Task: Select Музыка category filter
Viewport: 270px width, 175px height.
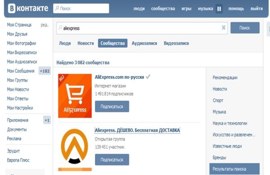Action: [x=219, y=112]
